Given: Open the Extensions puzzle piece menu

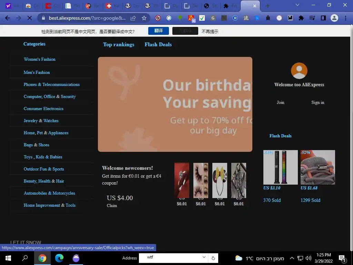Looking at the screenshot, I should tap(301, 18).
